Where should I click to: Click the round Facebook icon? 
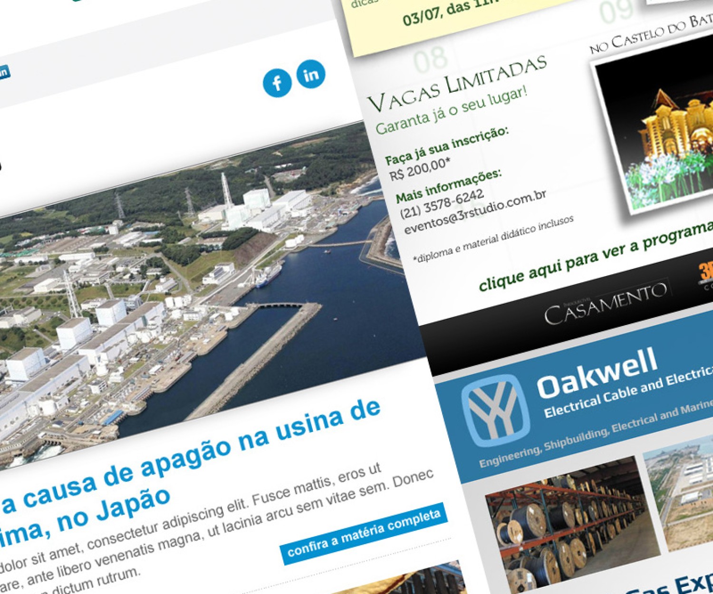(277, 83)
